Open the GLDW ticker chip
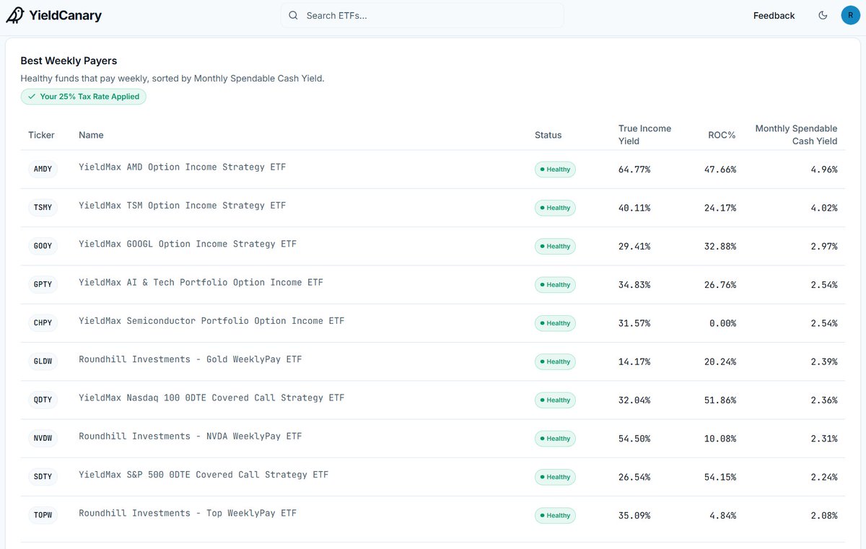The height and width of the screenshot is (549, 866). [x=43, y=361]
